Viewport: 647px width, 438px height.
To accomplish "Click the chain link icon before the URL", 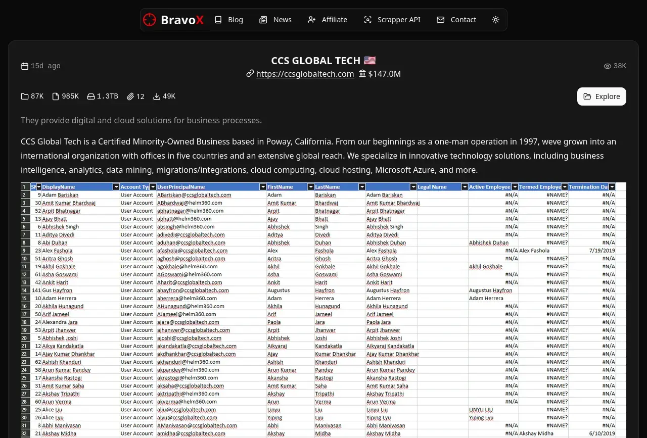I will [250, 74].
